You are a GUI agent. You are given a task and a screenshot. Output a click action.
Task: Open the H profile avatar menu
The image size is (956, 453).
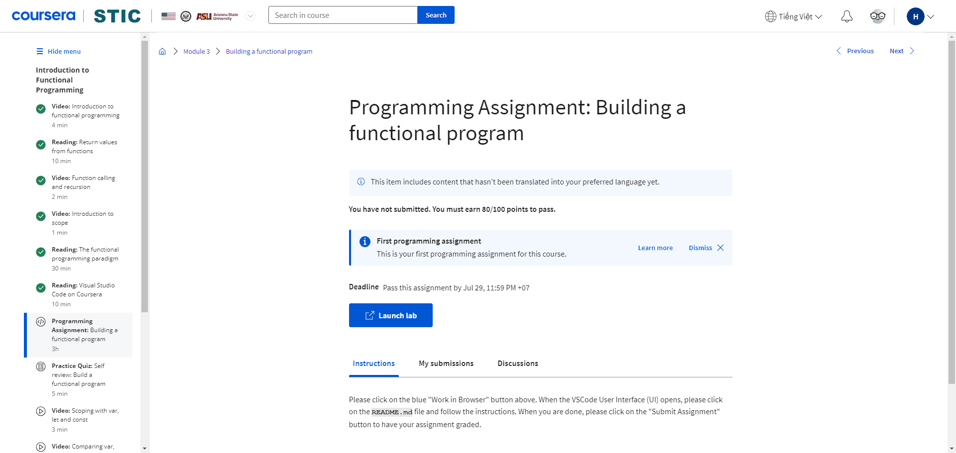(915, 16)
